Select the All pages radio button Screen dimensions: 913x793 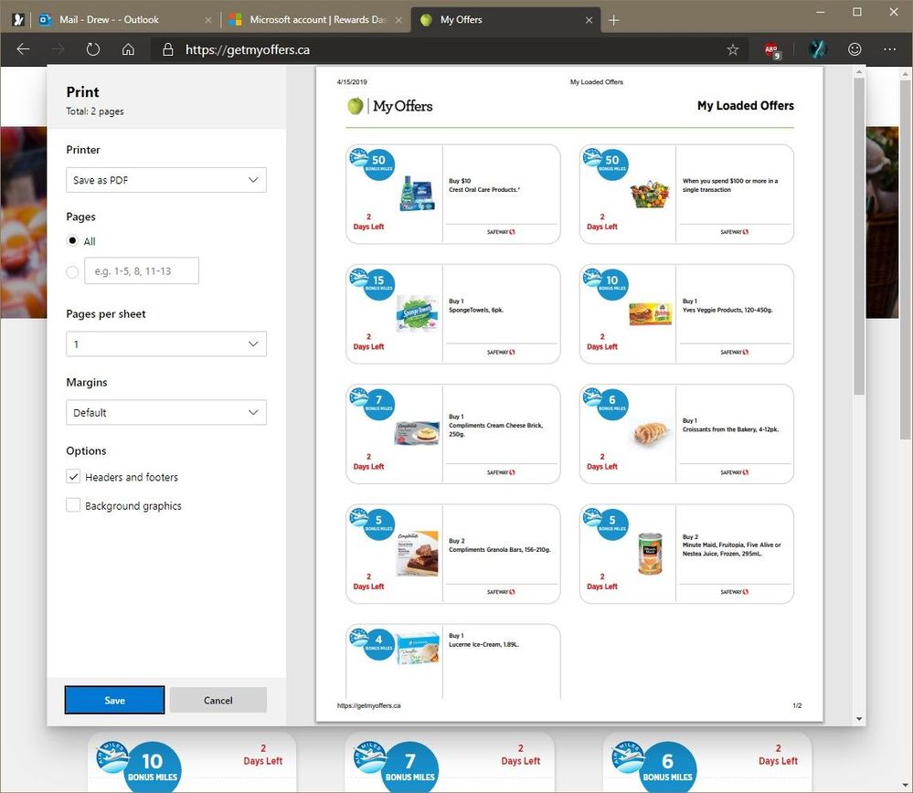72,240
